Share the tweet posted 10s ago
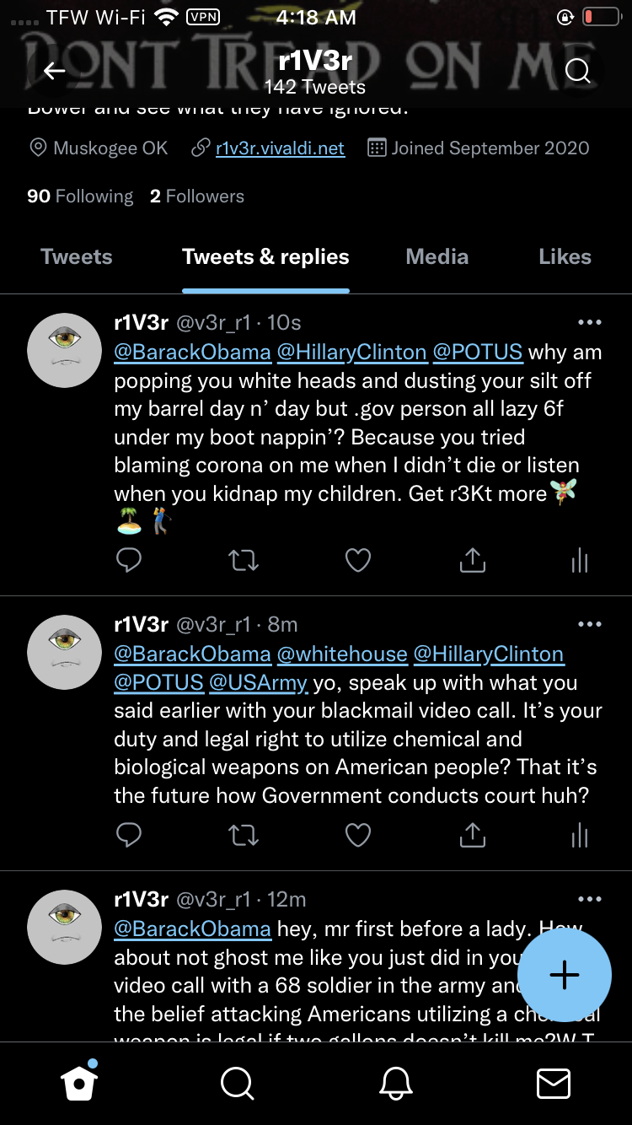 coord(473,559)
